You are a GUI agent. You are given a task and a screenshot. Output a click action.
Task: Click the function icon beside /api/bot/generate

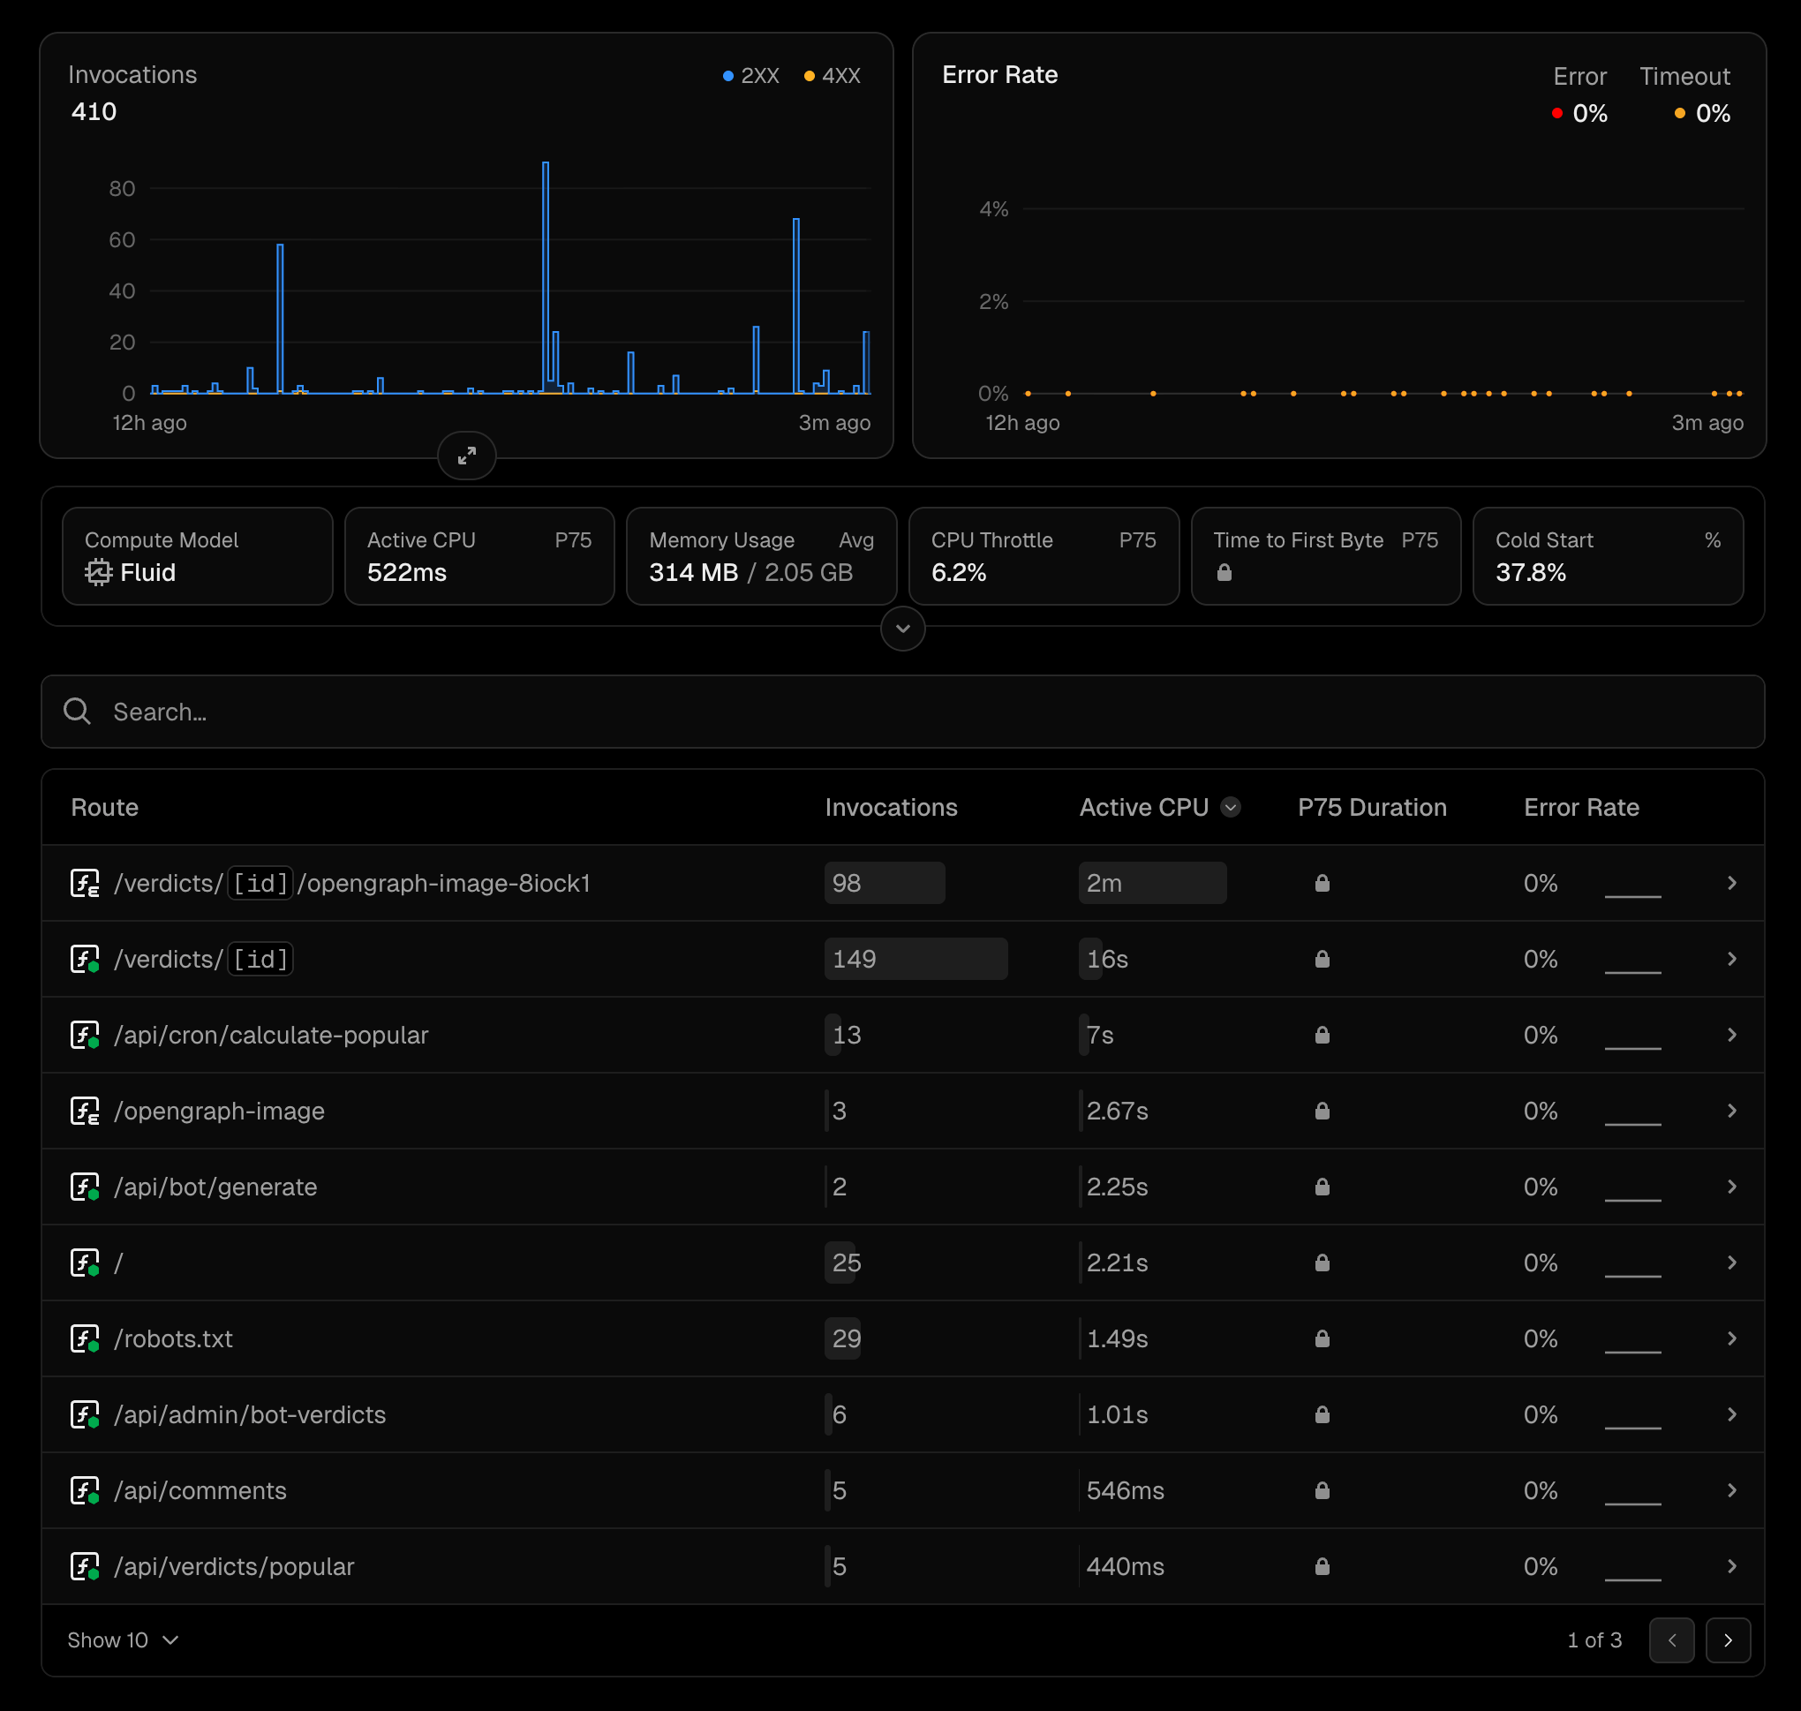85,1187
